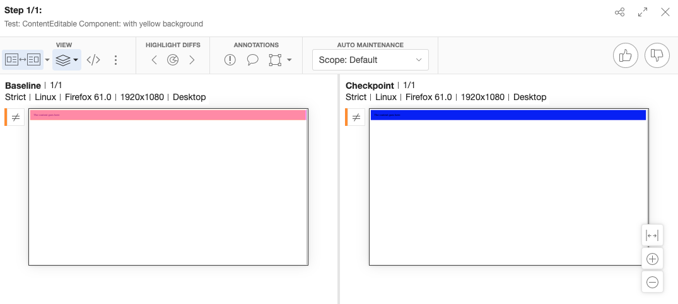Click the Step 1/1 title

tap(23, 10)
